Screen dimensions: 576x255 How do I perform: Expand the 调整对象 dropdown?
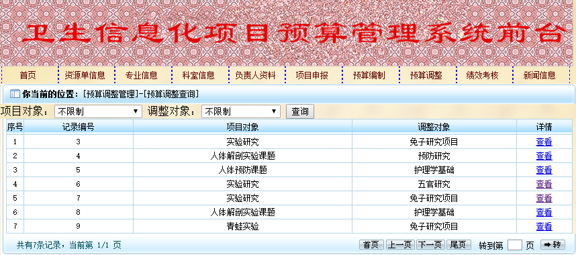[x=240, y=111]
